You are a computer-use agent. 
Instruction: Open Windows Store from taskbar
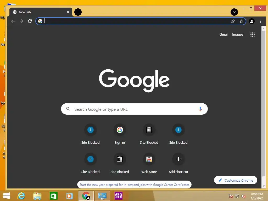(53, 196)
